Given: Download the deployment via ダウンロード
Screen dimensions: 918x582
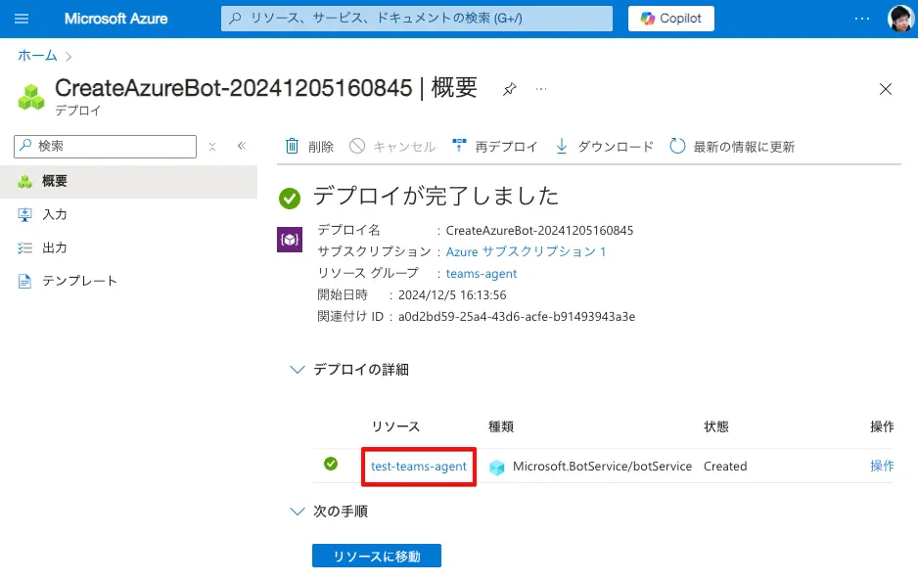Looking at the screenshot, I should tap(604, 146).
